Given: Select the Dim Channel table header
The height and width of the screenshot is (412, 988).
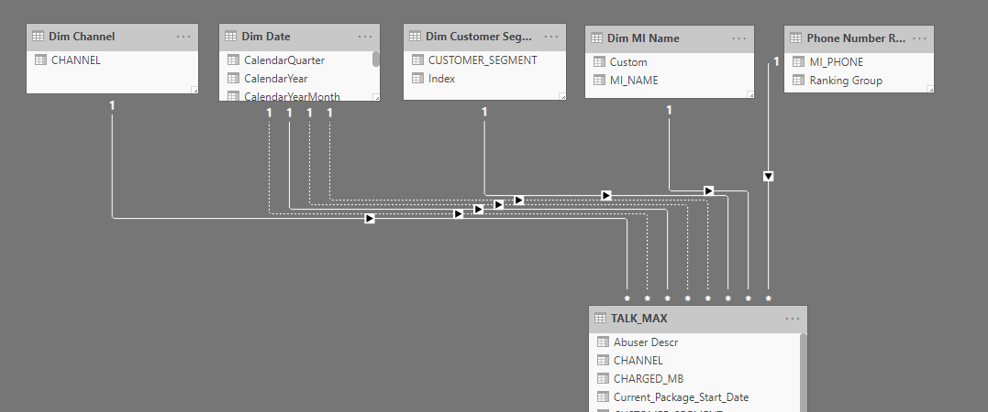Looking at the screenshot, I should tap(112, 38).
